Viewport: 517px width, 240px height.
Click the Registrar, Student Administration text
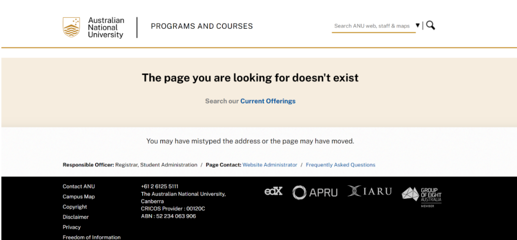click(156, 165)
